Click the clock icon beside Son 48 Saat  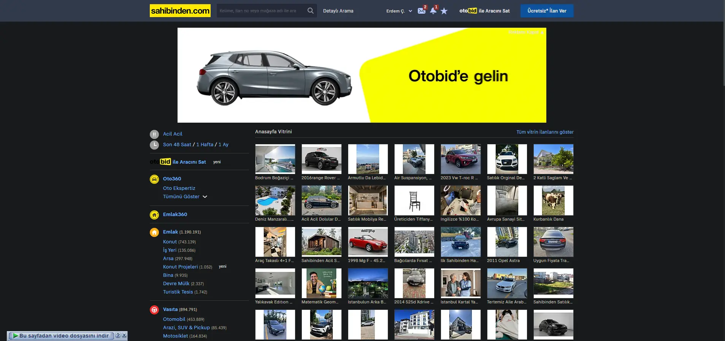coord(154,145)
